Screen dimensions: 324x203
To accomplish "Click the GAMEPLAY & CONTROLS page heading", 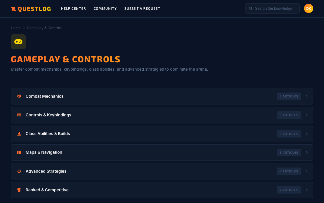I will (x=66, y=59).
